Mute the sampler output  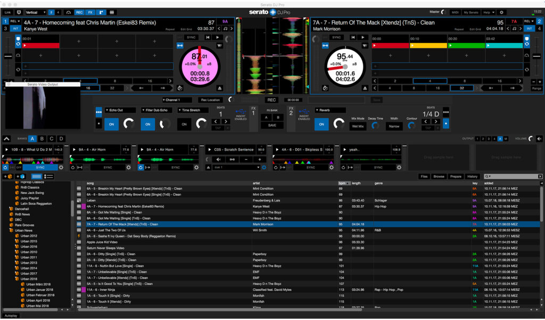pyautogui.click(x=539, y=139)
